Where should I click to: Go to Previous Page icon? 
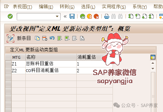tap(138, 16)
